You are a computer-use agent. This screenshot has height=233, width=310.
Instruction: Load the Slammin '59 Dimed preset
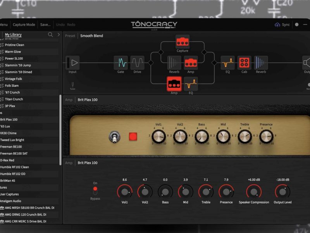coord(29,72)
